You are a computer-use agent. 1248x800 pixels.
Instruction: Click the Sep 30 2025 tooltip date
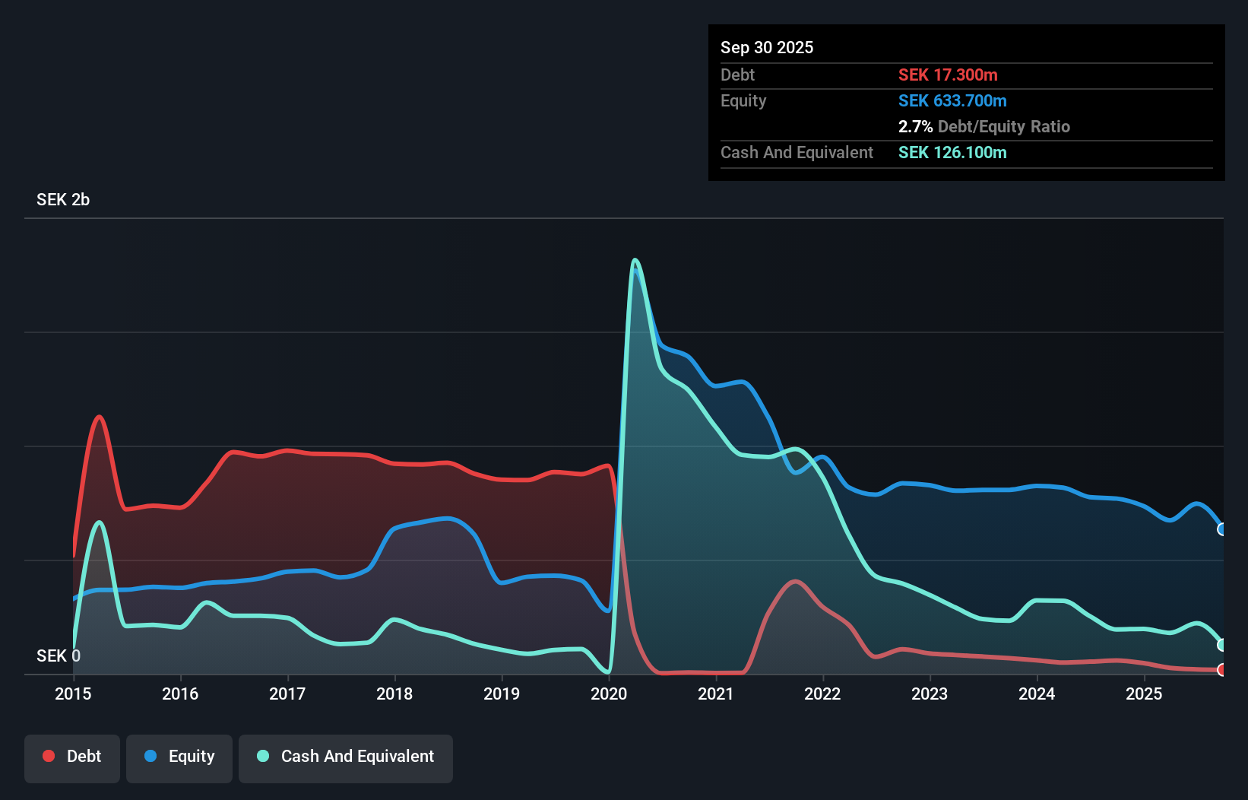coord(767,47)
